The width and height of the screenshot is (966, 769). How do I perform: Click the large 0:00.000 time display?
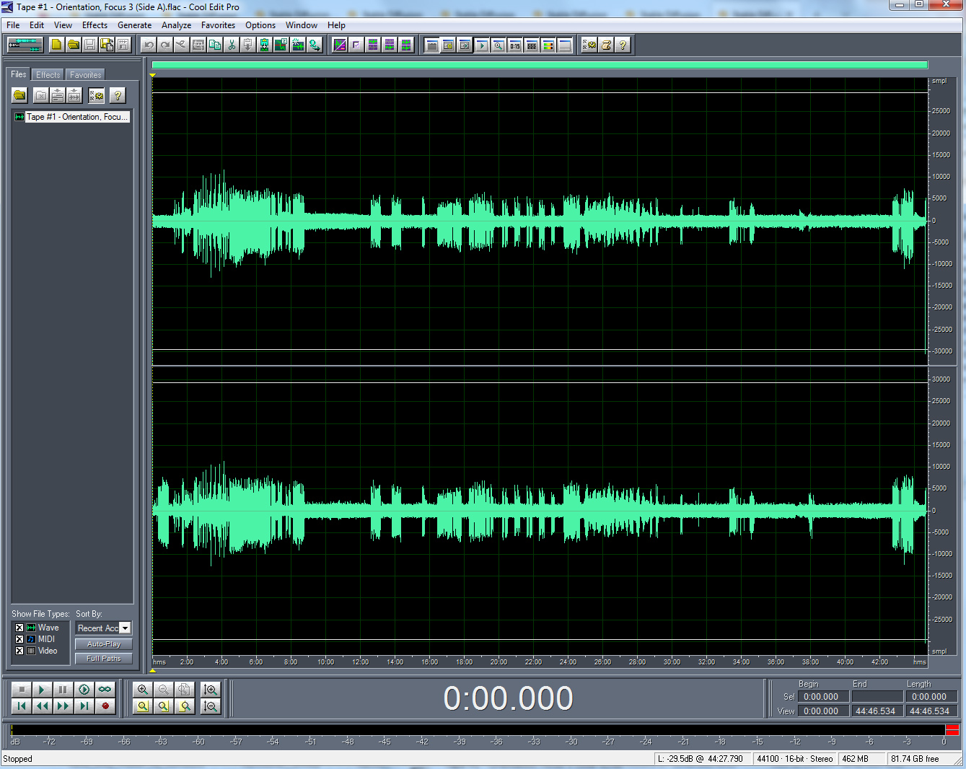point(508,698)
